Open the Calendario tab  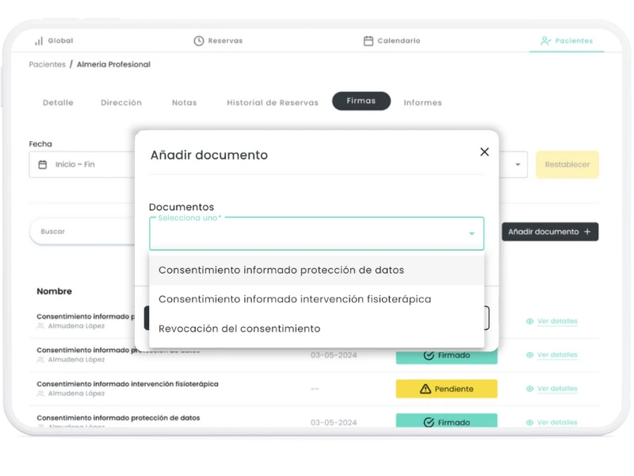pos(391,41)
